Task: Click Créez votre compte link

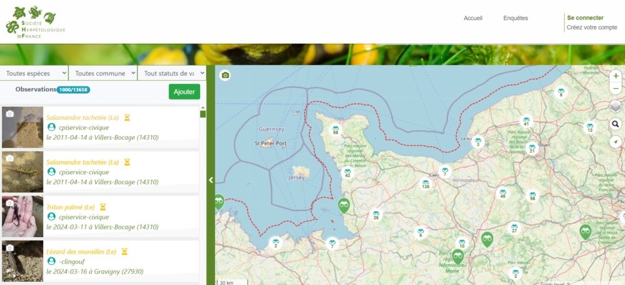Action: pos(592,27)
